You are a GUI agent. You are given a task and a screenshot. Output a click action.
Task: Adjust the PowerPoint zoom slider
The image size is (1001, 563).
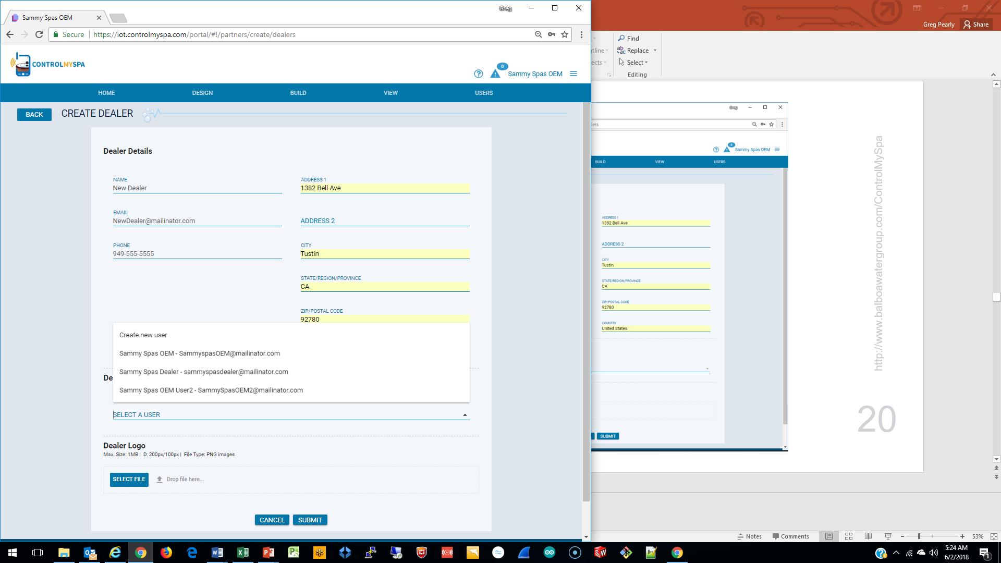click(919, 536)
